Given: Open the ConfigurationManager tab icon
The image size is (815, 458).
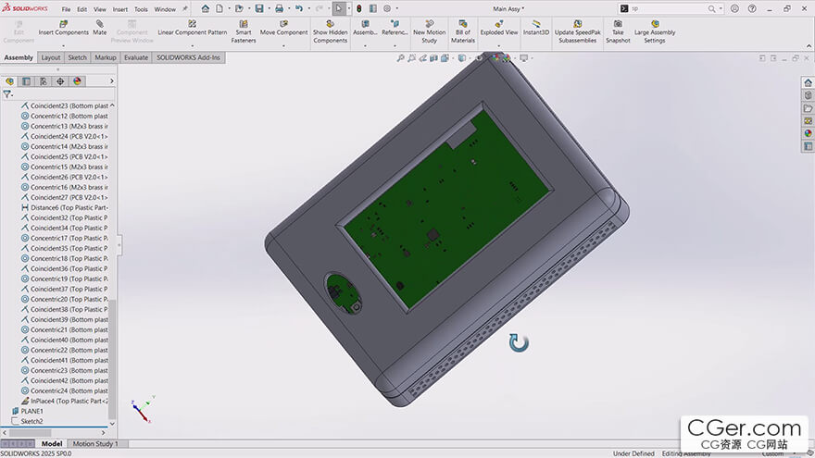Looking at the screenshot, I should coord(44,81).
